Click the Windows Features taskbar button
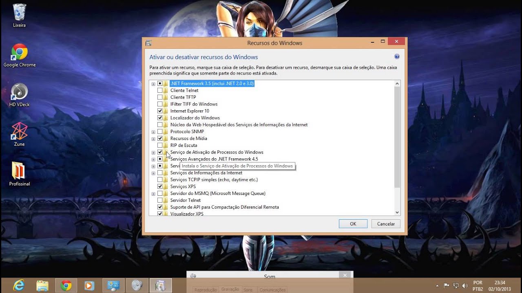 (161, 285)
